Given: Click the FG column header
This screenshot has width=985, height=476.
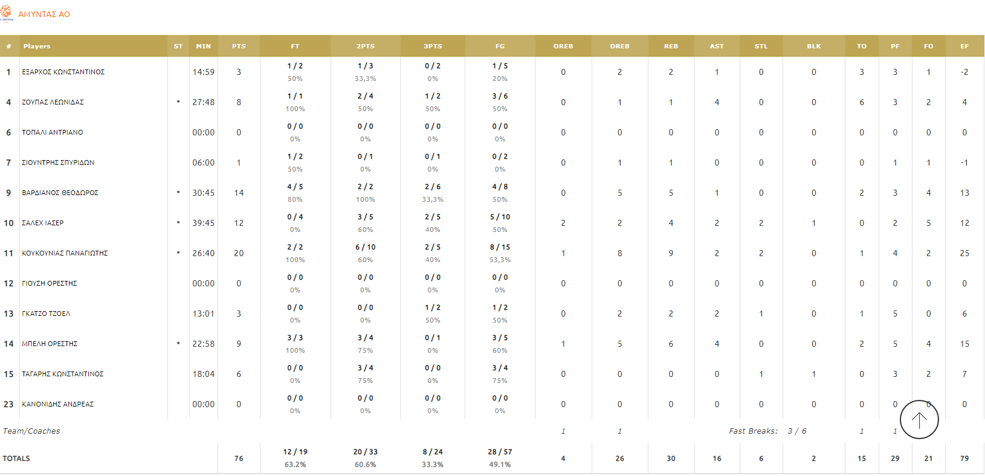Looking at the screenshot, I should pyautogui.click(x=500, y=47).
